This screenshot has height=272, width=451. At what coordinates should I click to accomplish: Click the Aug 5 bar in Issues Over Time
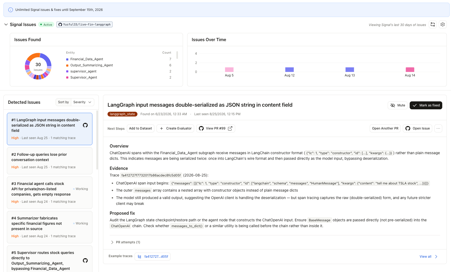229,70
